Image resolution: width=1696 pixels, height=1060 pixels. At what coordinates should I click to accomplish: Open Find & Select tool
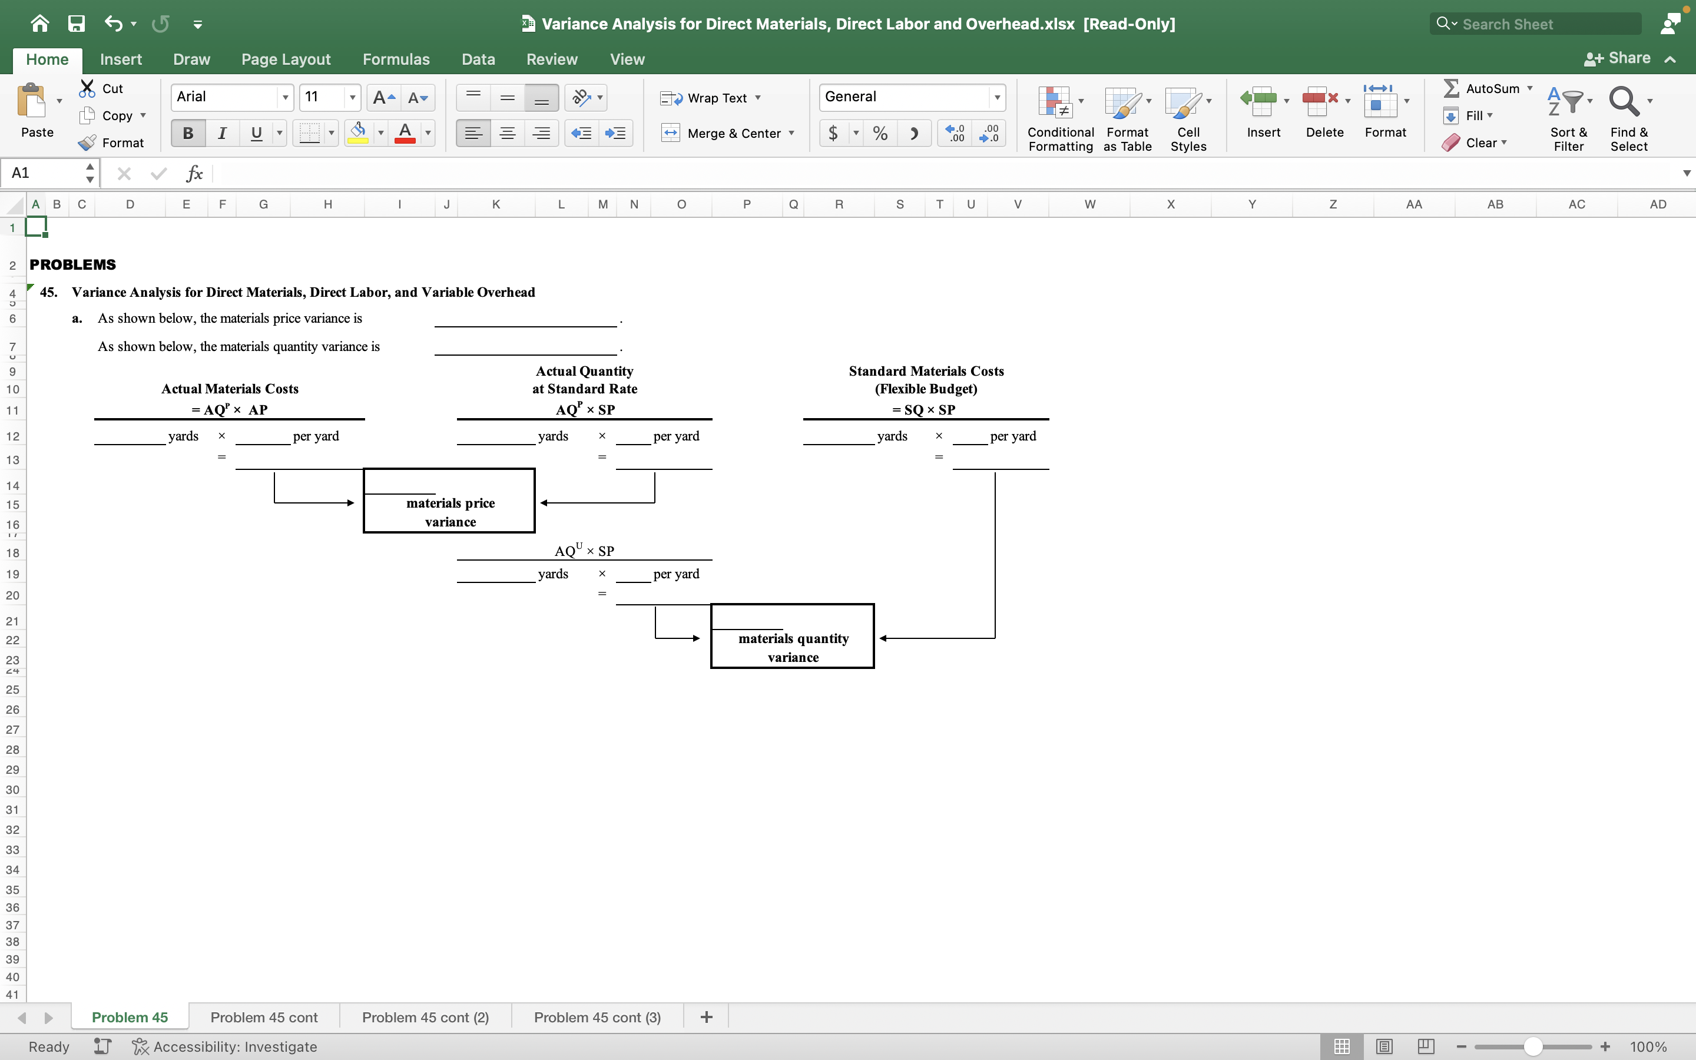1629,118
